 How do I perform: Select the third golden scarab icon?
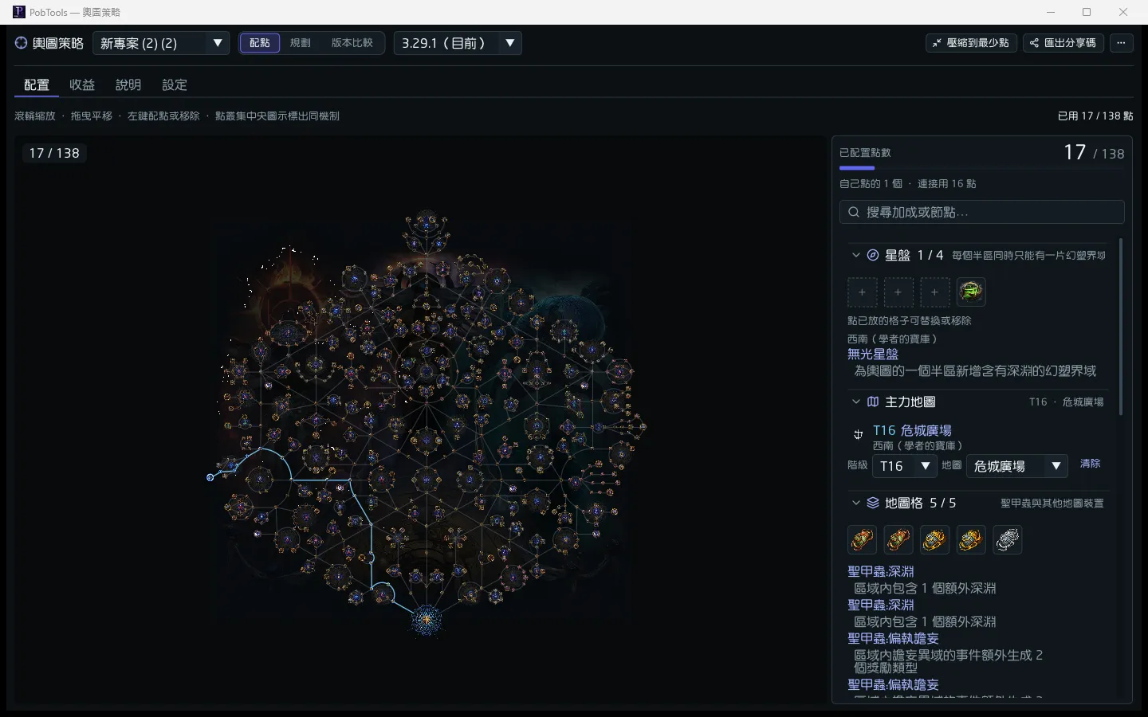tap(934, 540)
